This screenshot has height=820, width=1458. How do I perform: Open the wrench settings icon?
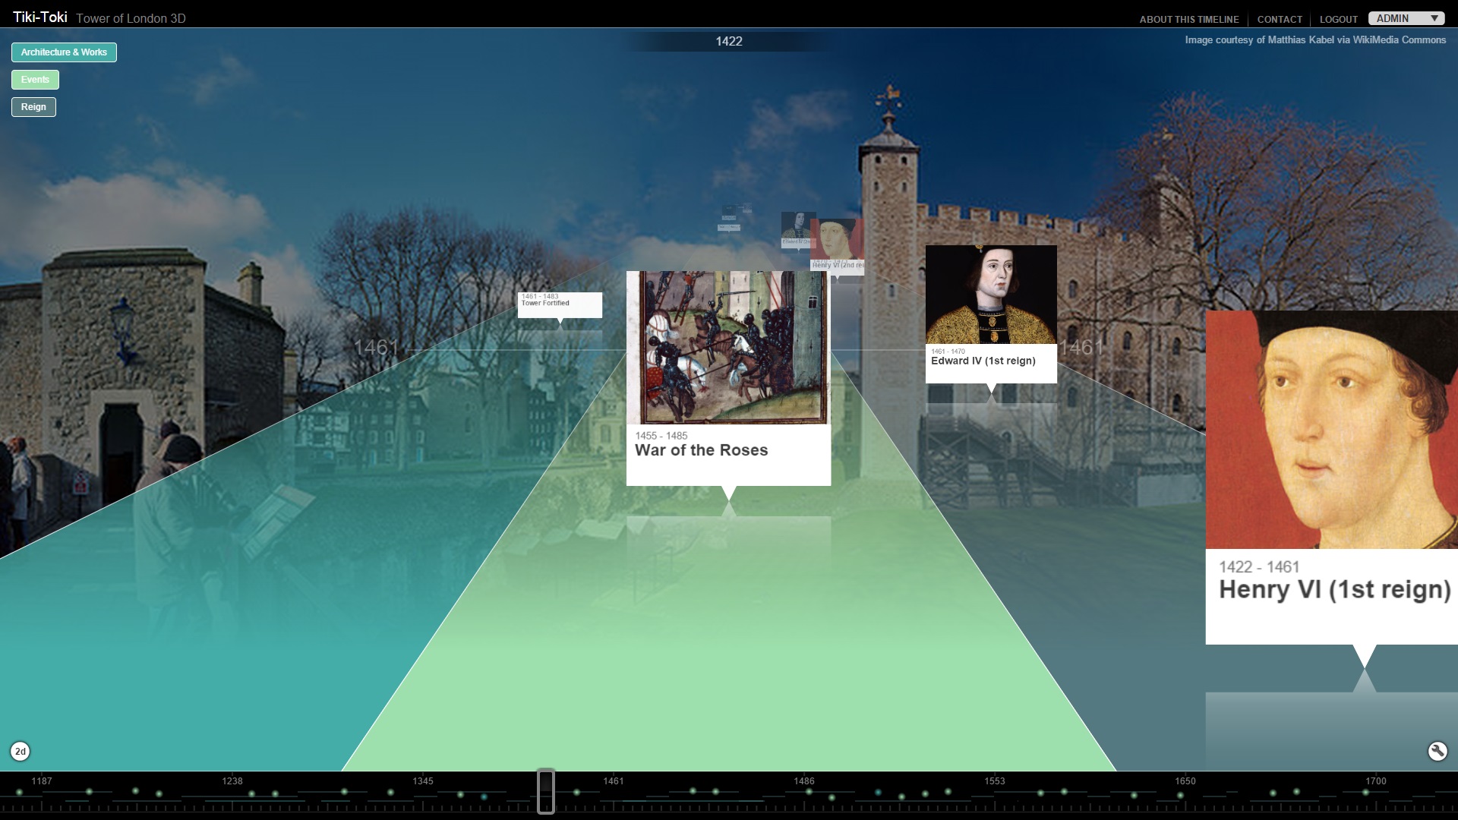click(x=1437, y=751)
